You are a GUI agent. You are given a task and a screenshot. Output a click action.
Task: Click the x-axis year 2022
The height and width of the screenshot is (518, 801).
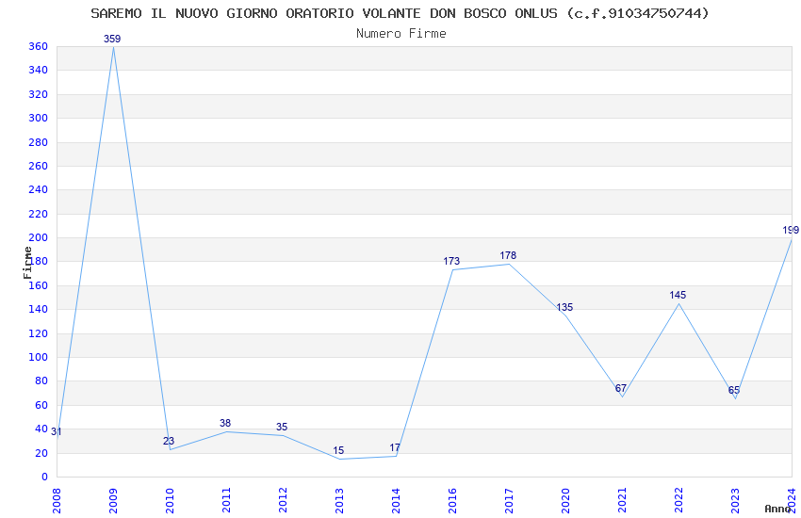678,501
